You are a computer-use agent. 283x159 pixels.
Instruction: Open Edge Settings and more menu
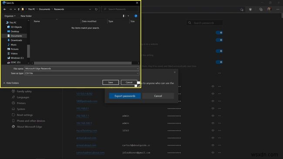pos(278,10)
